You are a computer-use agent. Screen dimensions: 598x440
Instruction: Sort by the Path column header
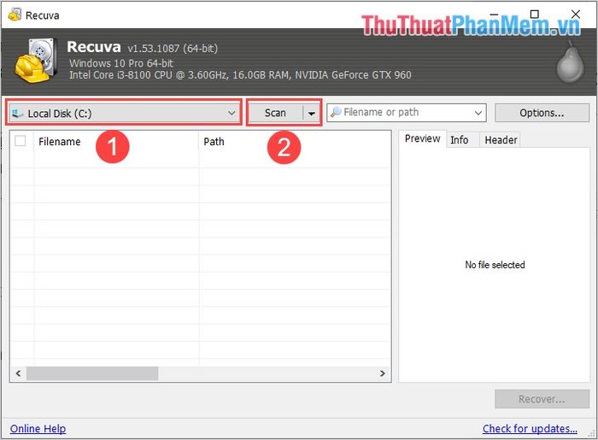pyautogui.click(x=295, y=142)
